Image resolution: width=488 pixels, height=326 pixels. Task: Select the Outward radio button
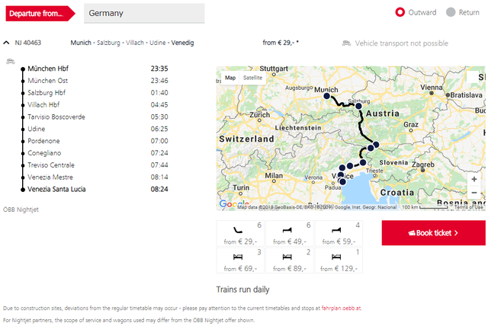[x=400, y=12]
